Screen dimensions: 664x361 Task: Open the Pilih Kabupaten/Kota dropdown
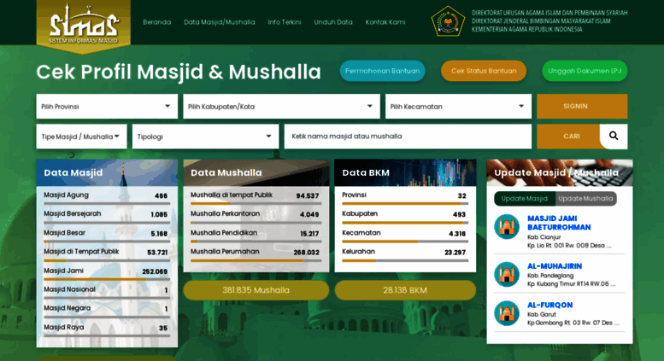pos(281,107)
